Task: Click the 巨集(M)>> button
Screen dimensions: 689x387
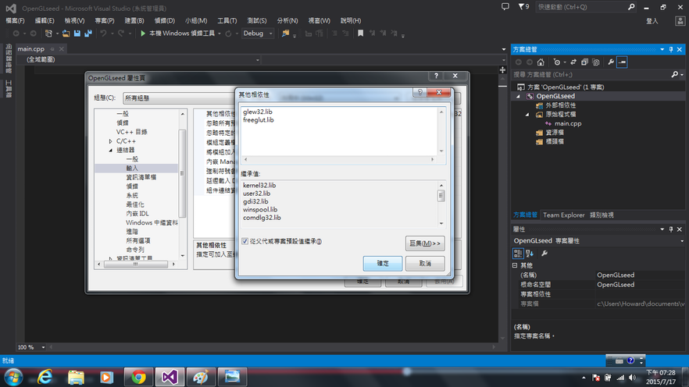Action: (425, 243)
